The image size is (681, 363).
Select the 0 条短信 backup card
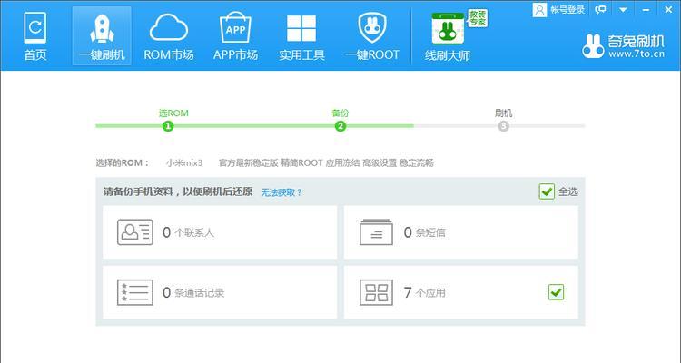460,232
